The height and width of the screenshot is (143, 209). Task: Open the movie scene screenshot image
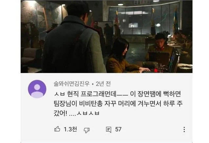tap(107, 36)
